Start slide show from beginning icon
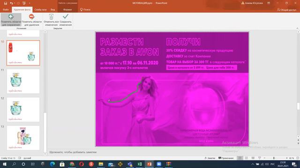300x168 pixels. pyautogui.click(x=24, y=3)
